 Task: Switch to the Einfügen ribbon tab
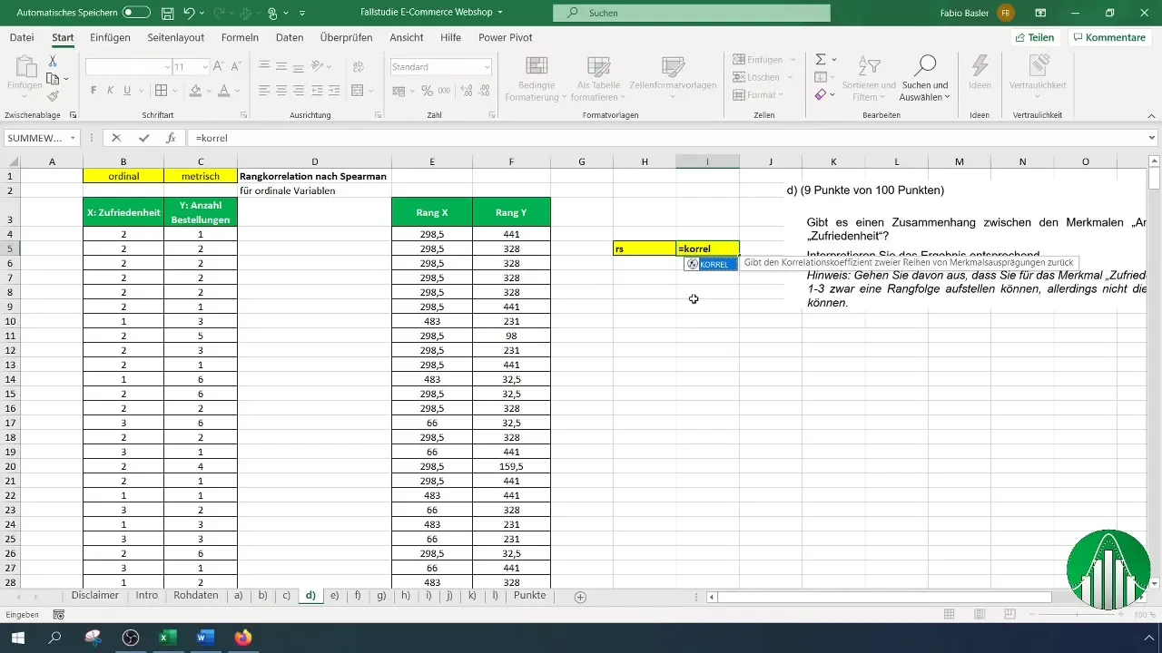click(110, 37)
